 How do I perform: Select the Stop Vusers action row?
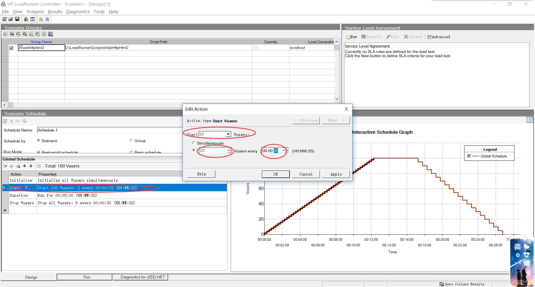[x=115, y=203]
